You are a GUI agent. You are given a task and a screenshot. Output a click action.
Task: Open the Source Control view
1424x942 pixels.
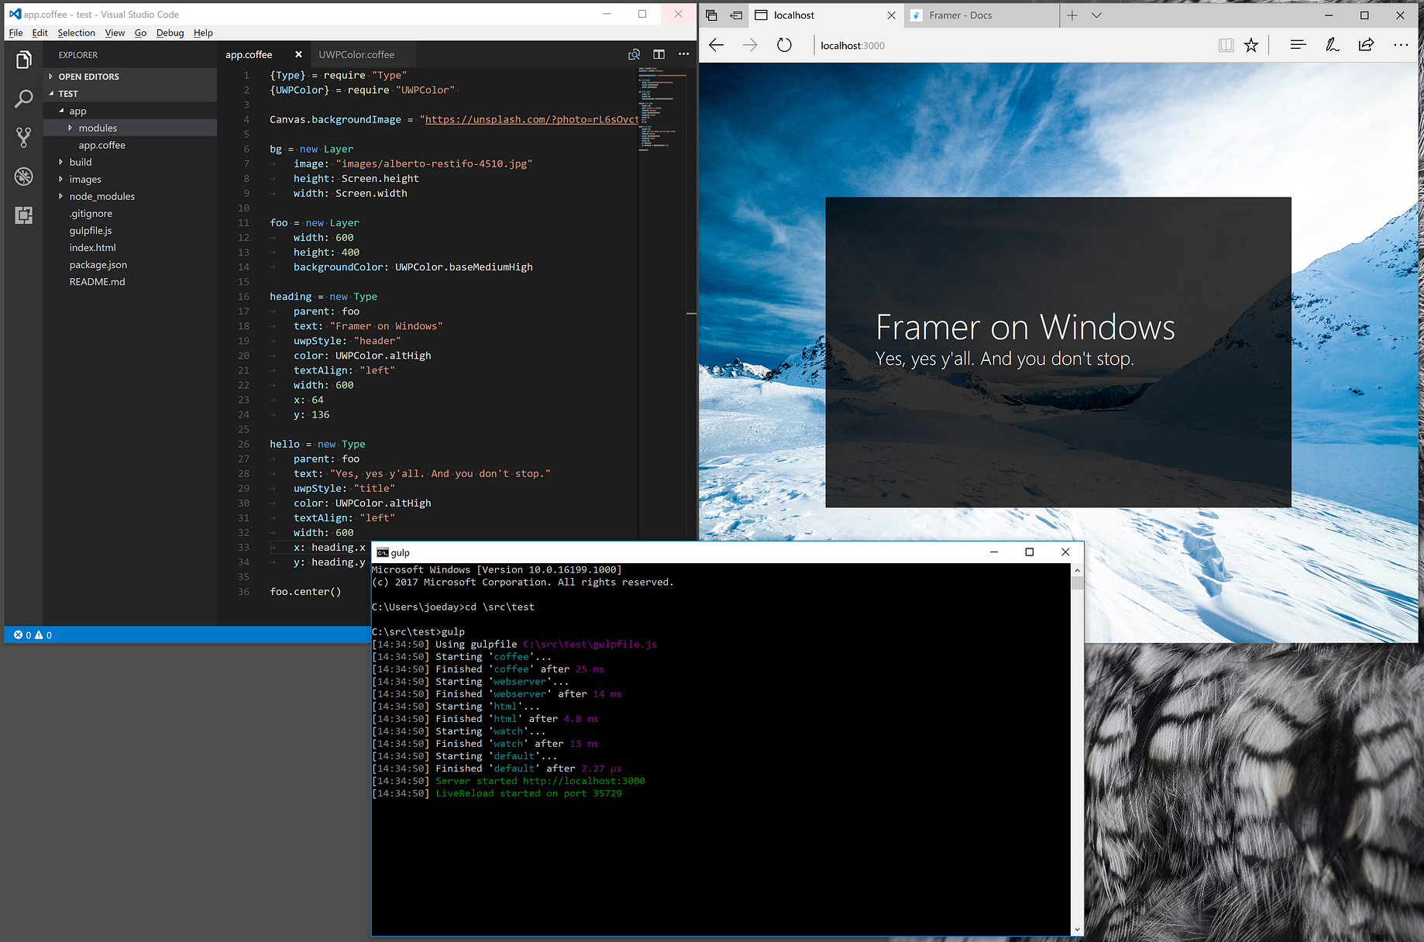point(24,138)
